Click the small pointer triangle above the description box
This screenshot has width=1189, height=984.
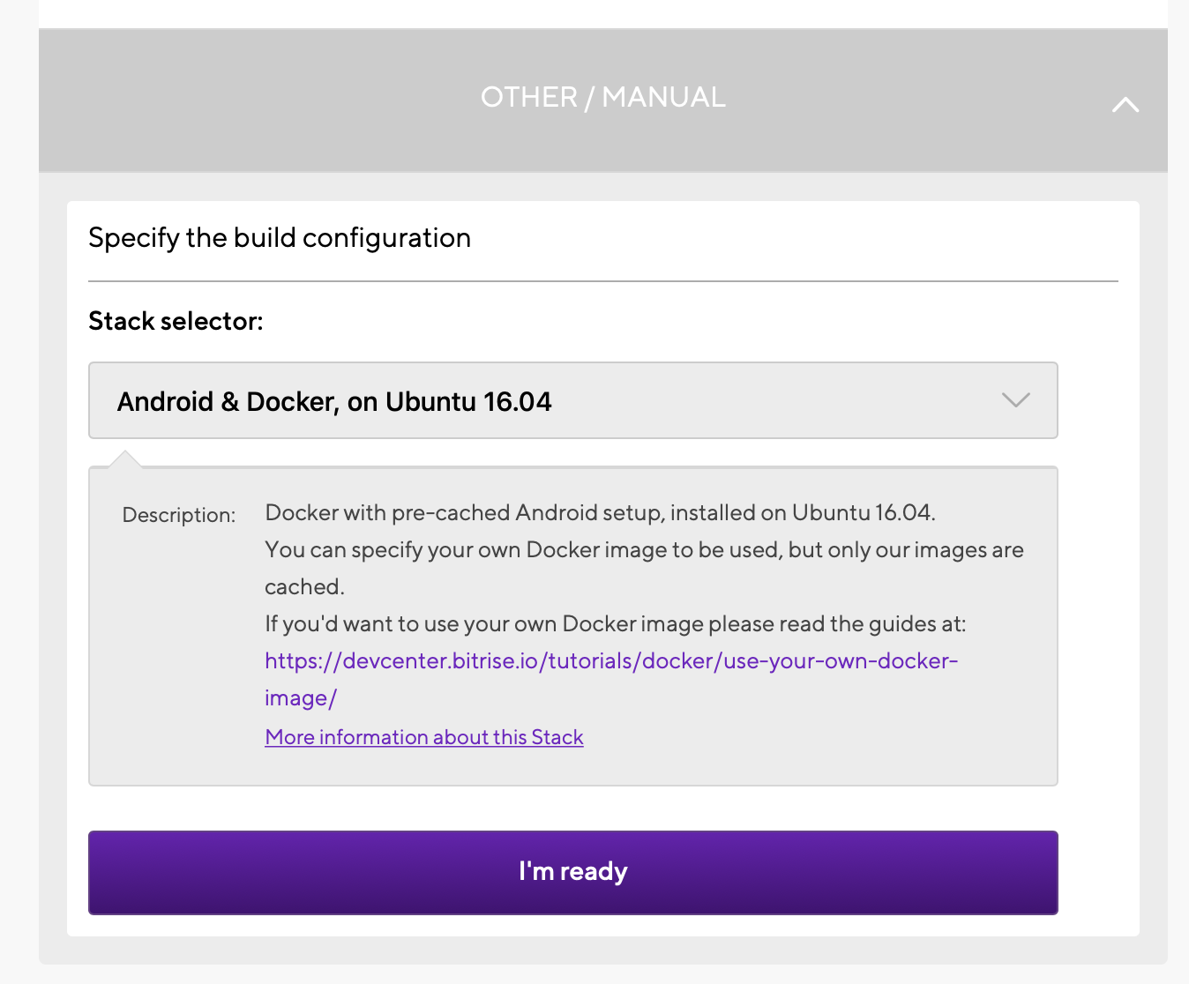125,458
